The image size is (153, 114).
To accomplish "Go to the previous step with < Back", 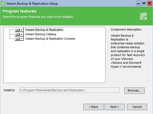I will pyautogui.click(x=93, y=107).
